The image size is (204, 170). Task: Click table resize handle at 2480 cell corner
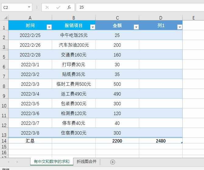coord(182,143)
